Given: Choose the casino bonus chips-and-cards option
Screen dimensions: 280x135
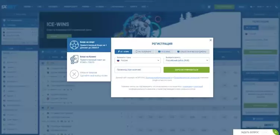Looking at the screenshot, I should pyautogui.click(x=89, y=59).
